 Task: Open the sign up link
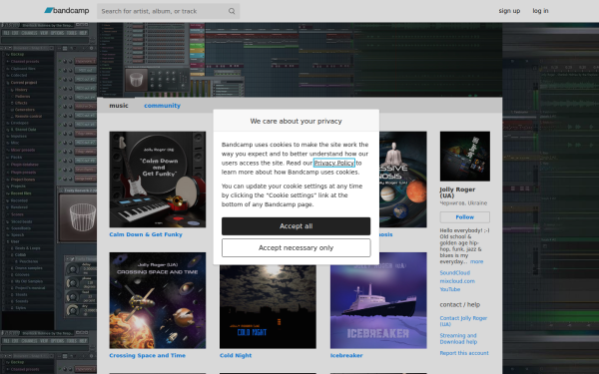coord(509,11)
